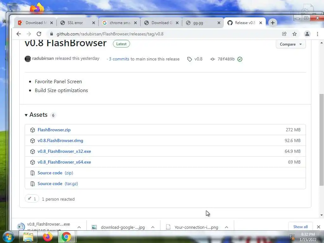Open the Compare dropdown
The width and height of the screenshot is (324, 243).
click(x=291, y=44)
